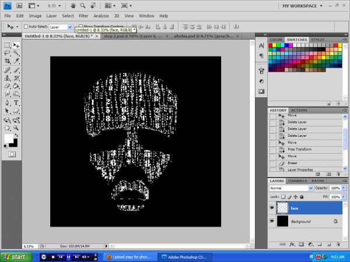Open the MY WORKSPACE dropdown
The image size is (350, 262).
[302, 6]
